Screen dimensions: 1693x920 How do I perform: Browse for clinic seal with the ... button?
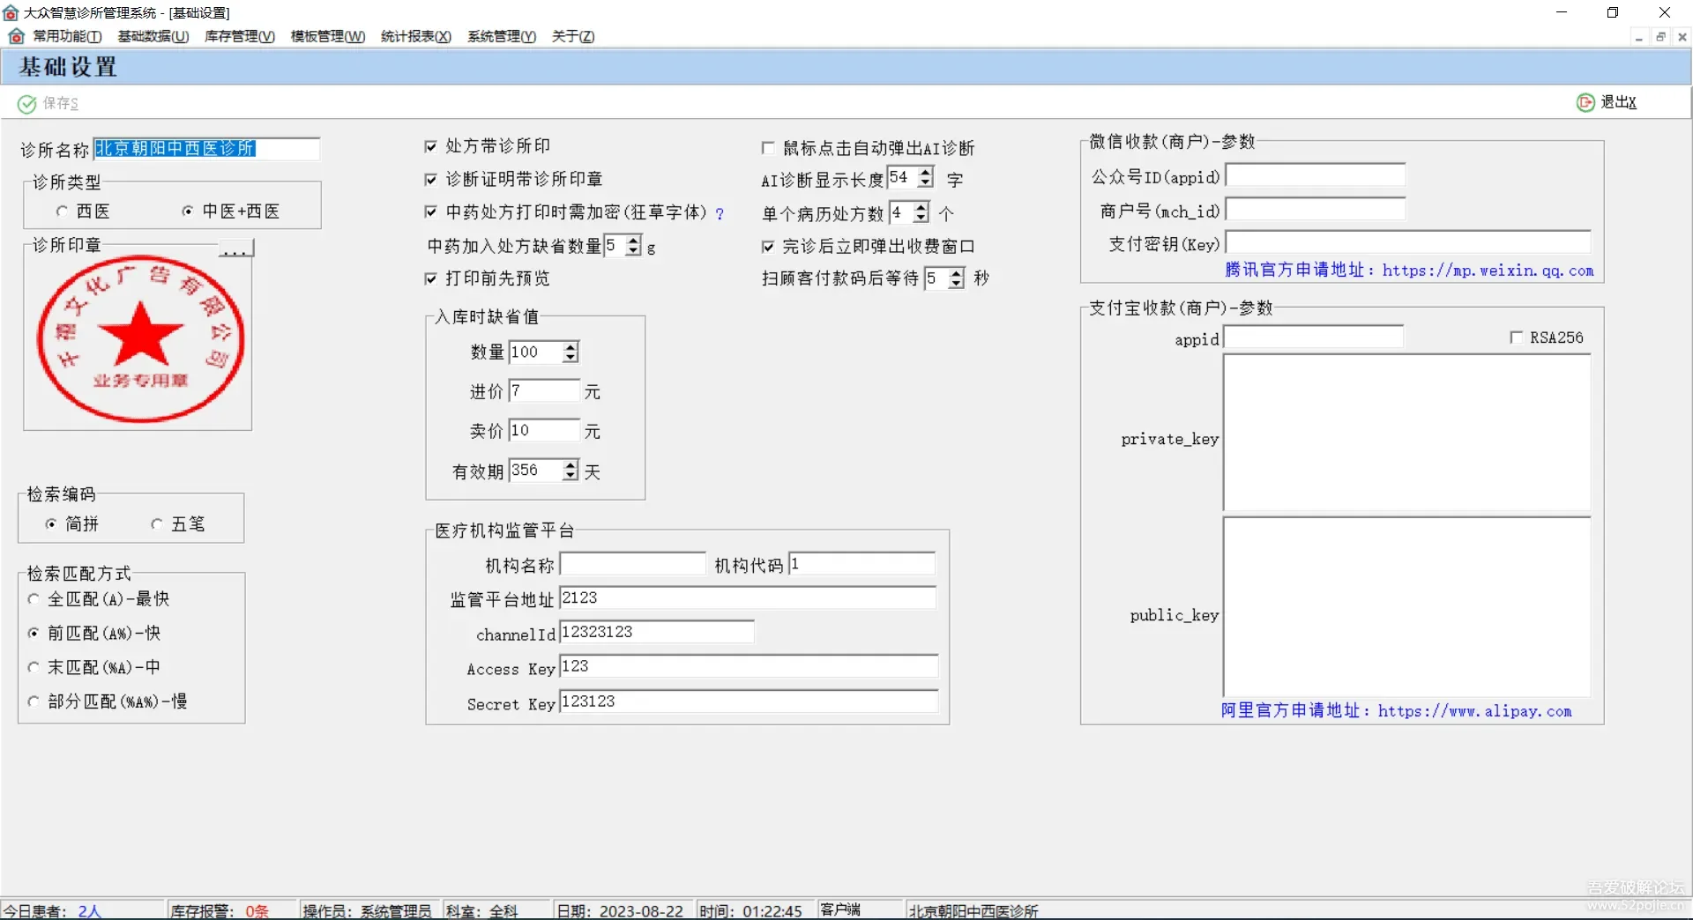235,249
